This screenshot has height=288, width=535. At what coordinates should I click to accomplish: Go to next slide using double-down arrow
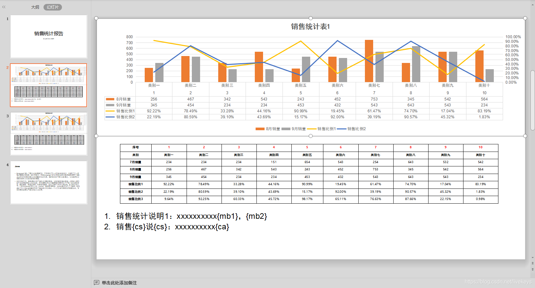[x=532, y=269]
